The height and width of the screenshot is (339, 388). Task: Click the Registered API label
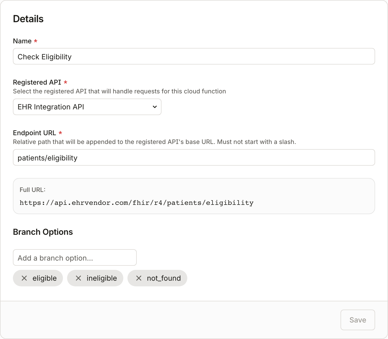(x=37, y=82)
